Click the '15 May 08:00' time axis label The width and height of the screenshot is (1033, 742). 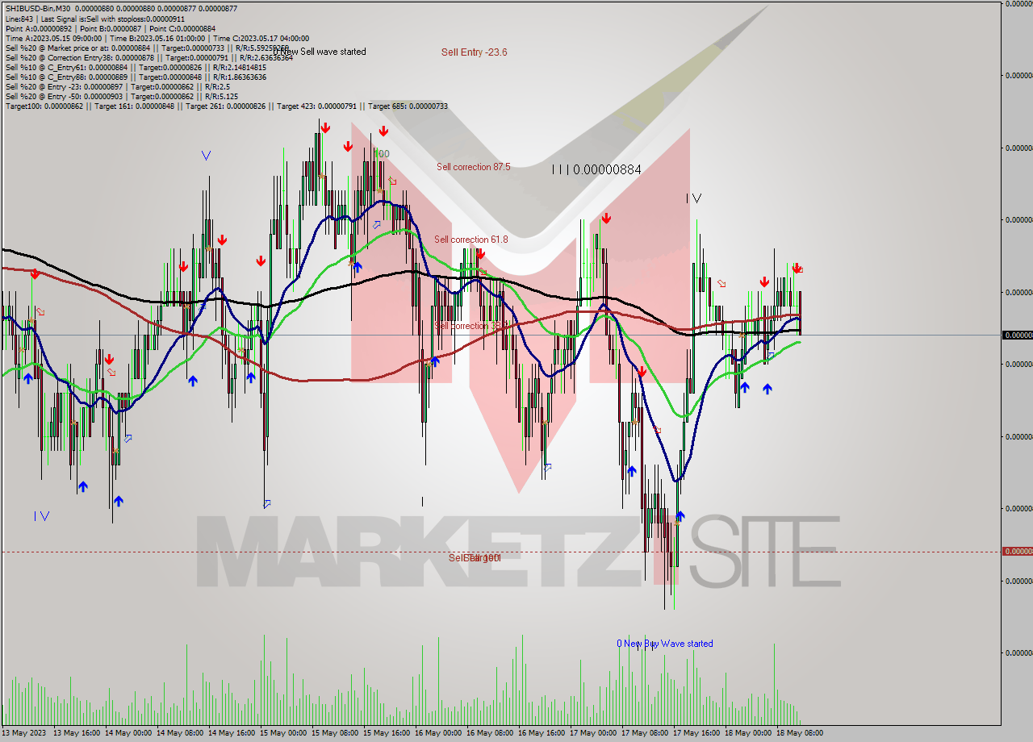tap(334, 733)
